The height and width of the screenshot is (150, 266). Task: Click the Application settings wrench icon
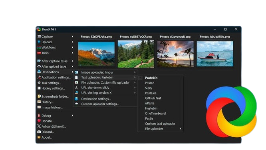tap(39, 77)
